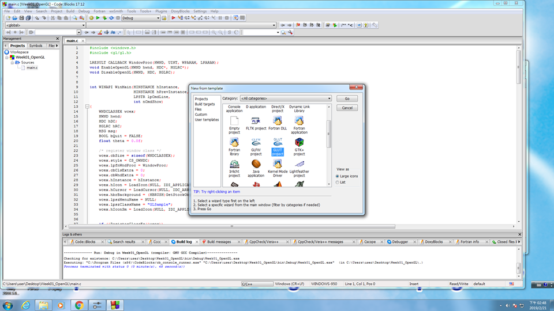Click the Console application template
The height and width of the screenshot is (311, 554).
click(234, 109)
